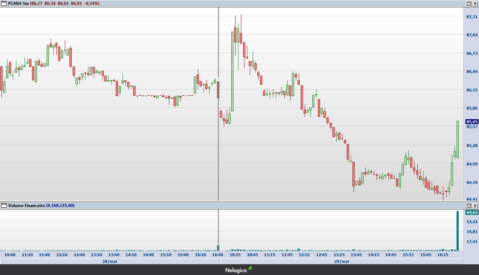Click the 10:15 time axis label
Viewport: 479px width, 275px height.
pos(235,255)
